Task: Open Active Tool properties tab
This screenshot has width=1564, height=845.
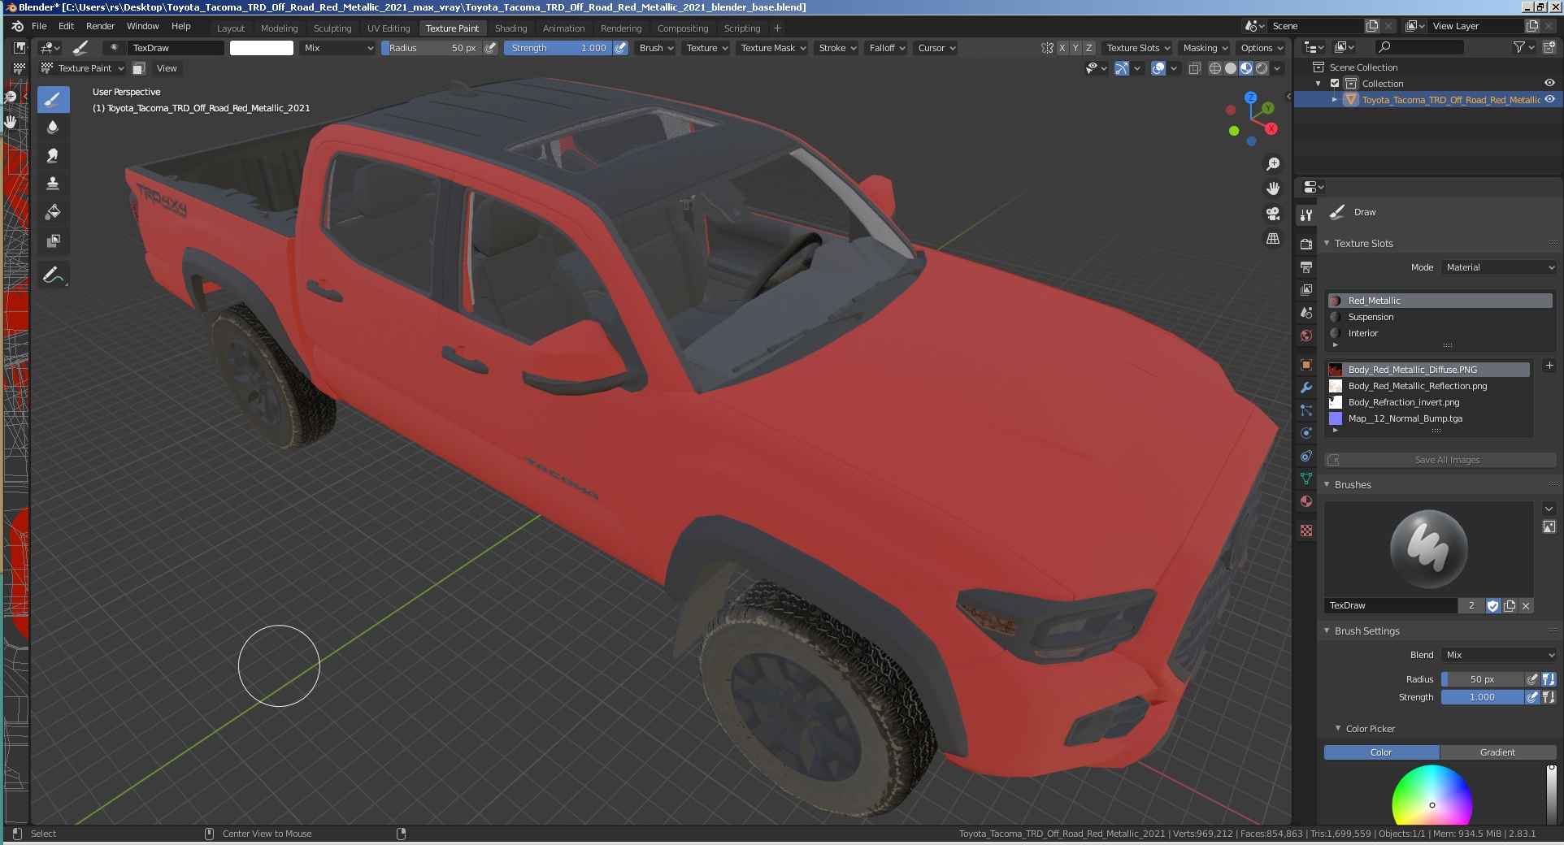Action: click(1306, 215)
